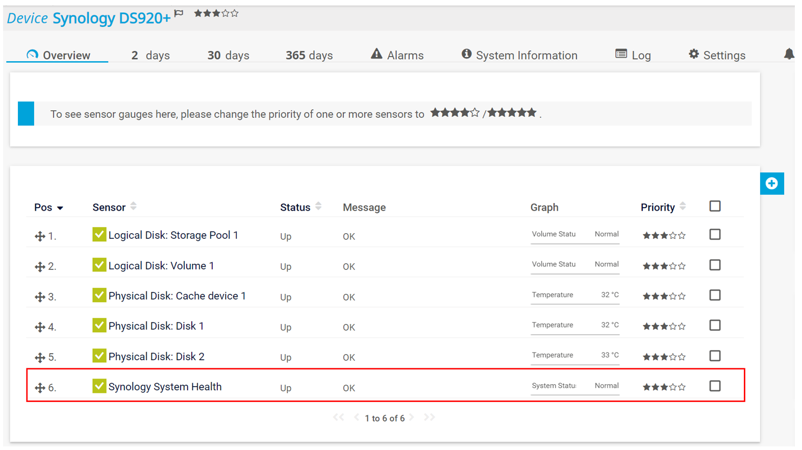Open the Physical Disk: Disk 2 sensor link

coord(156,357)
